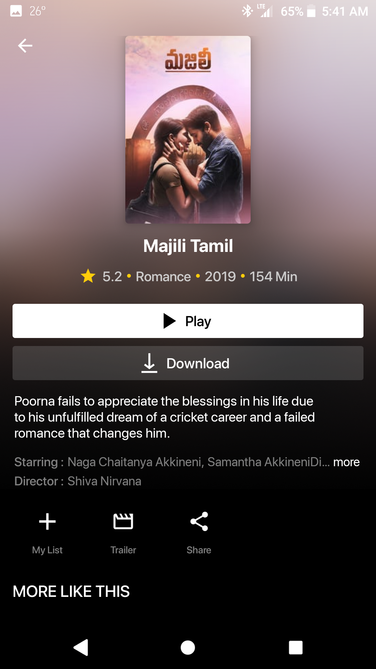Open the Majili movie poster thumbnail
The width and height of the screenshot is (376, 669).
(x=188, y=130)
